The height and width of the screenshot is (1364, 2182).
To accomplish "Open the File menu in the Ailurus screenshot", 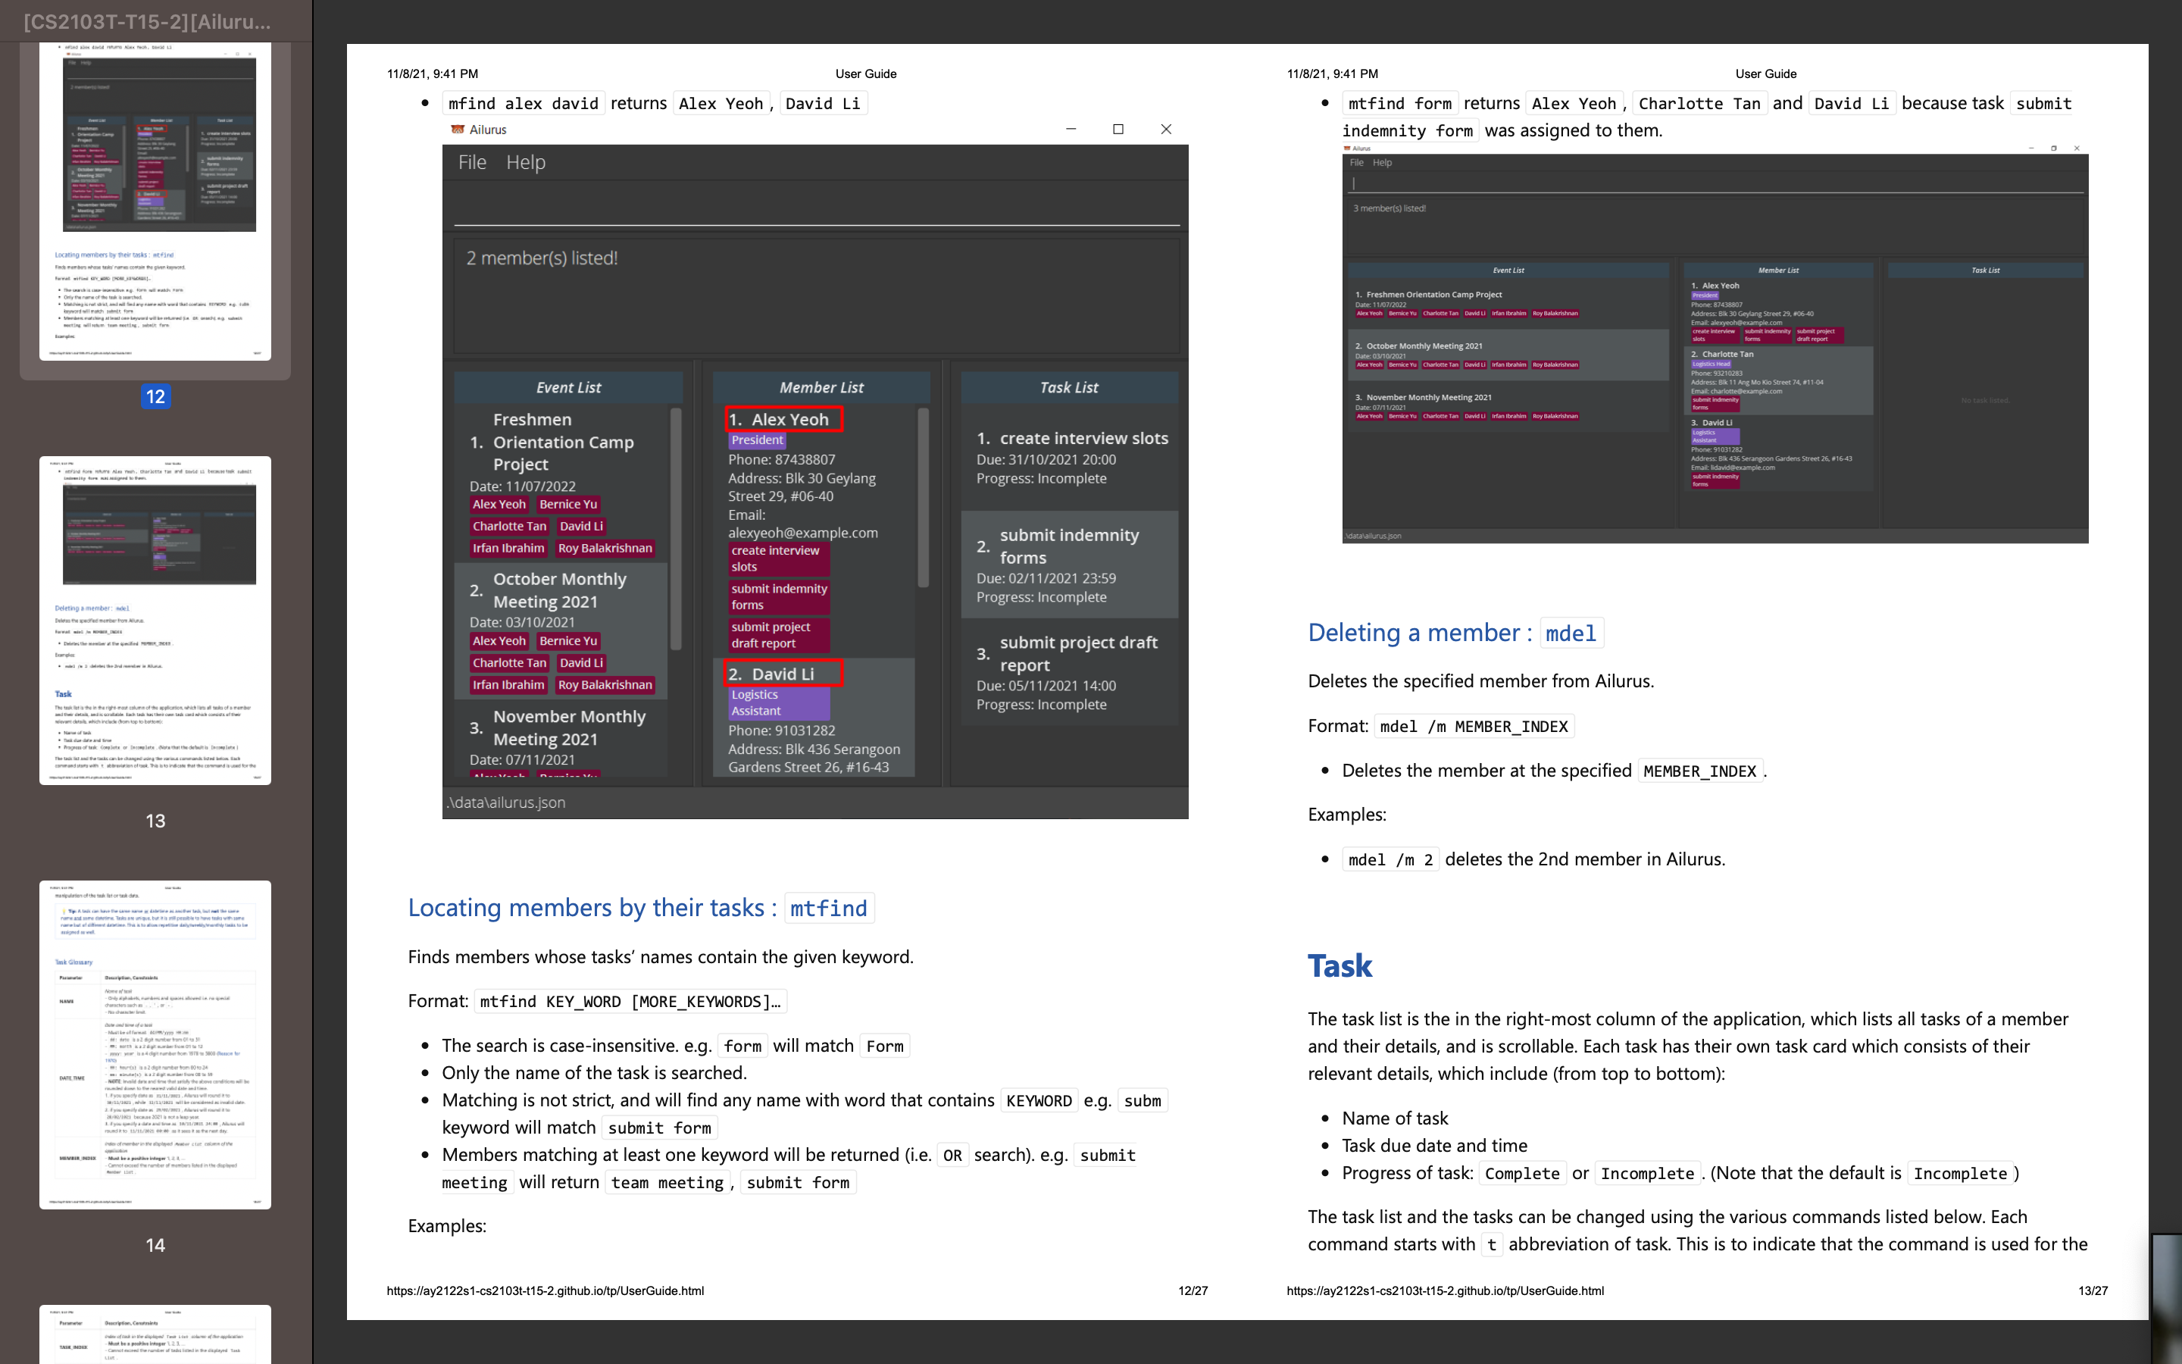I will tap(471, 162).
